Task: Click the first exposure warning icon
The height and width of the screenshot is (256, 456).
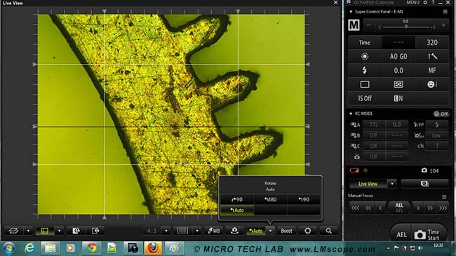Action: click(76, 231)
